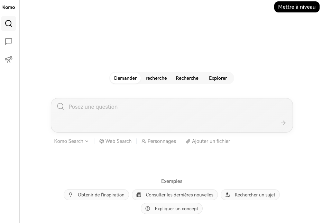This screenshot has height=223, width=322.
Task: Expand the Komo Search dropdown
Action: (x=71, y=141)
